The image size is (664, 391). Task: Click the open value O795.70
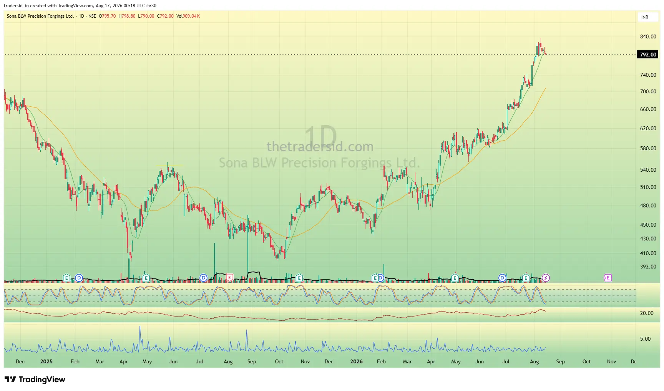click(107, 16)
